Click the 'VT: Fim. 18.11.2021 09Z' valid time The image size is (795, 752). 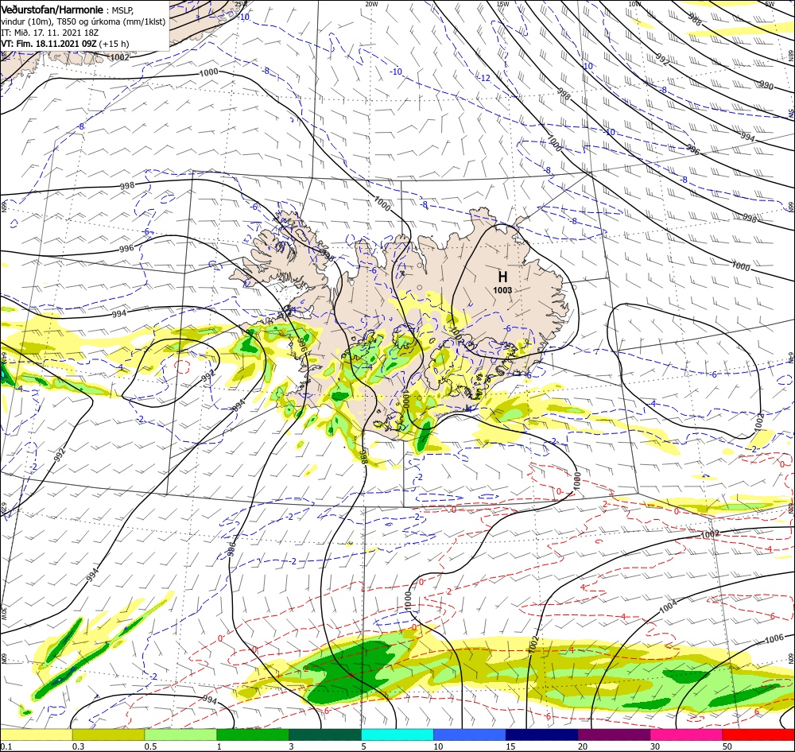tap(48, 44)
